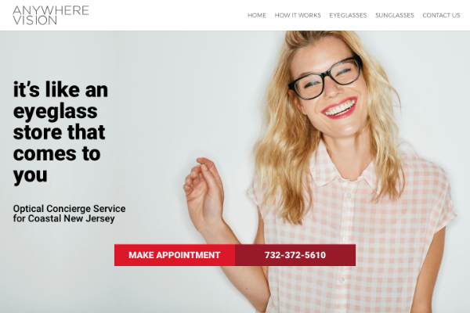Screen dimensions: 470x313
Task: Go to How It Works page
Action: click(x=298, y=16)
